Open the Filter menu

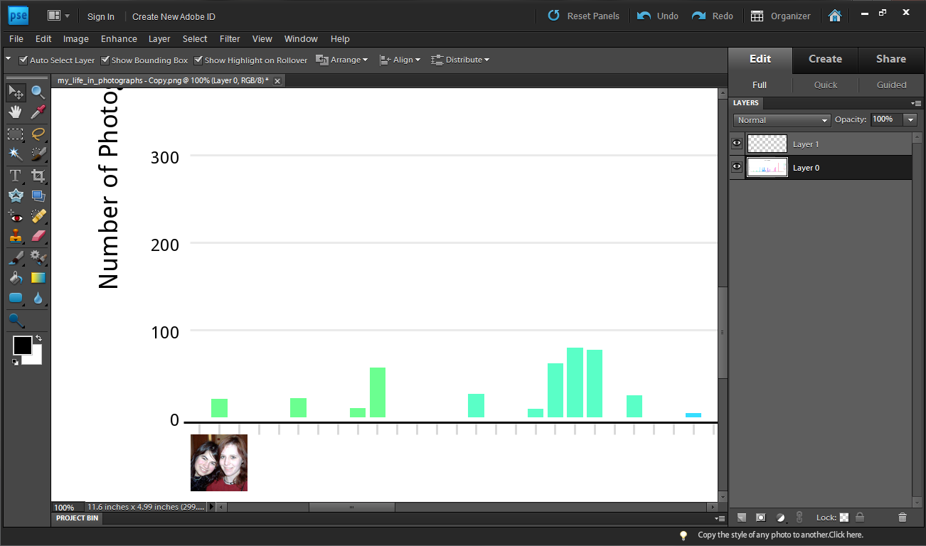(230, 39)
